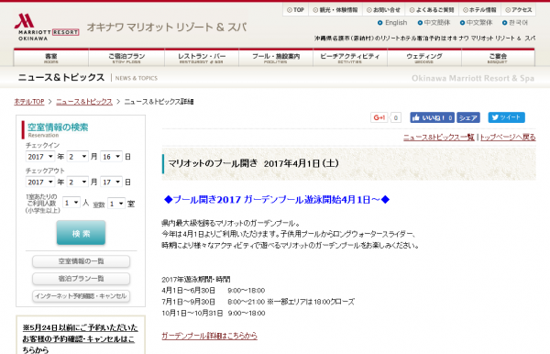Open check-out day dropdown showing 17
Screen dimensions: 550x354
[x=111, y=182]
